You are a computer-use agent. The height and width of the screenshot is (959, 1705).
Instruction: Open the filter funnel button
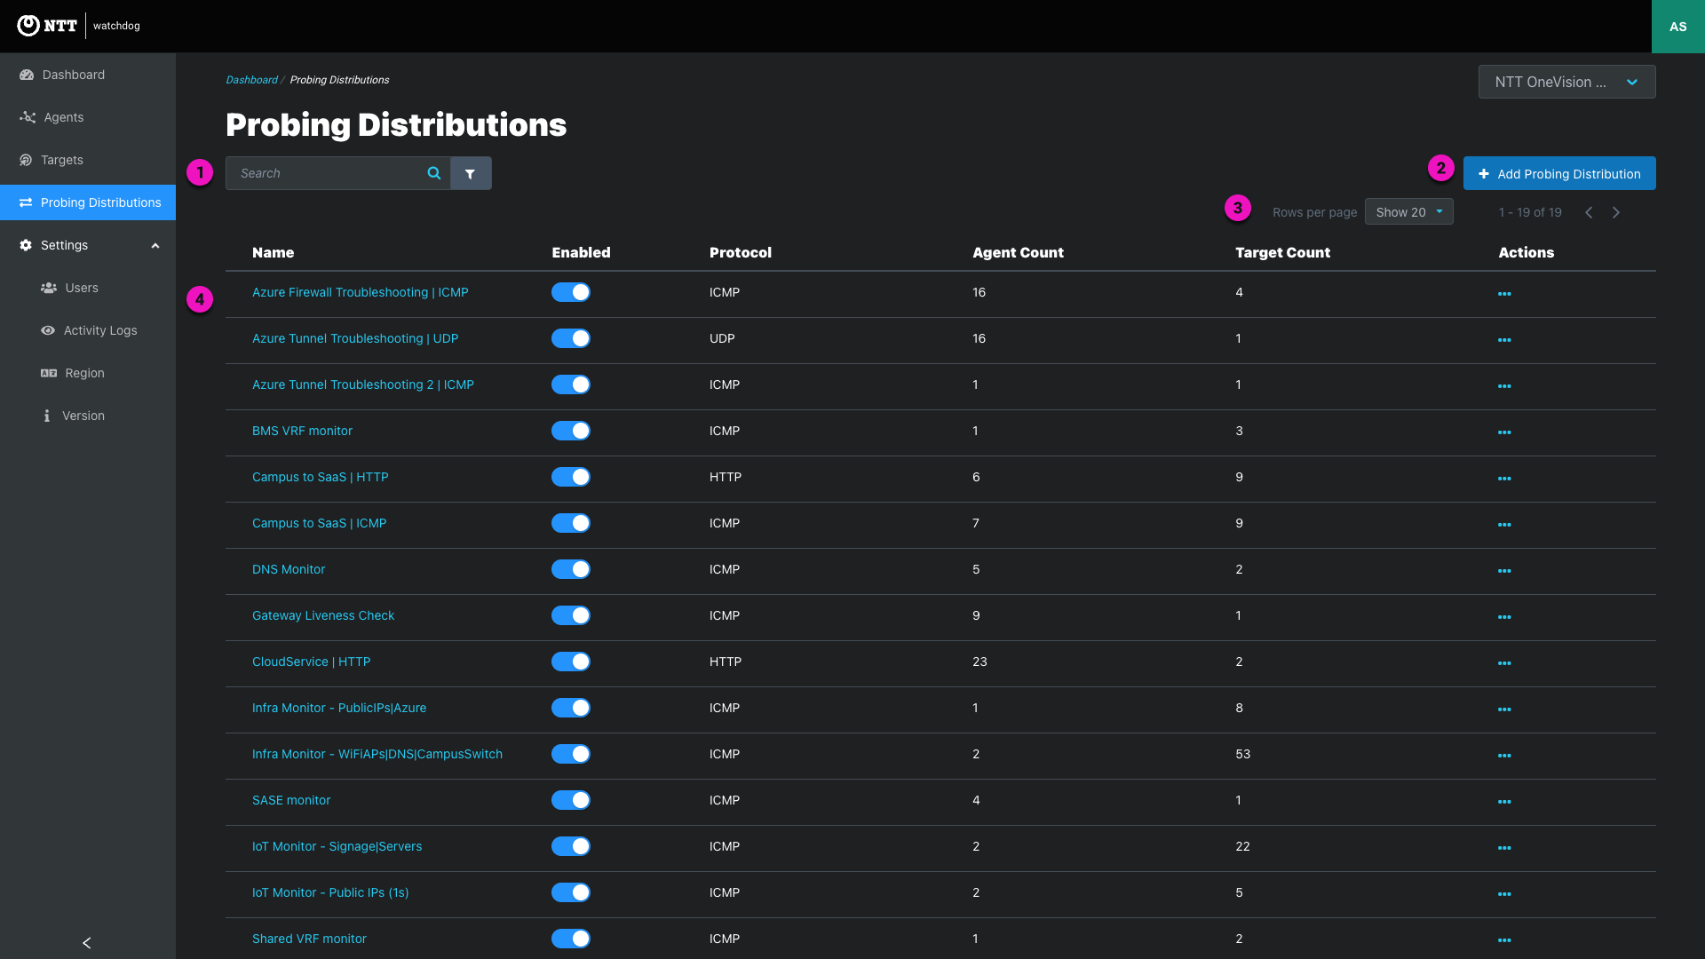[x=471, y=173]
